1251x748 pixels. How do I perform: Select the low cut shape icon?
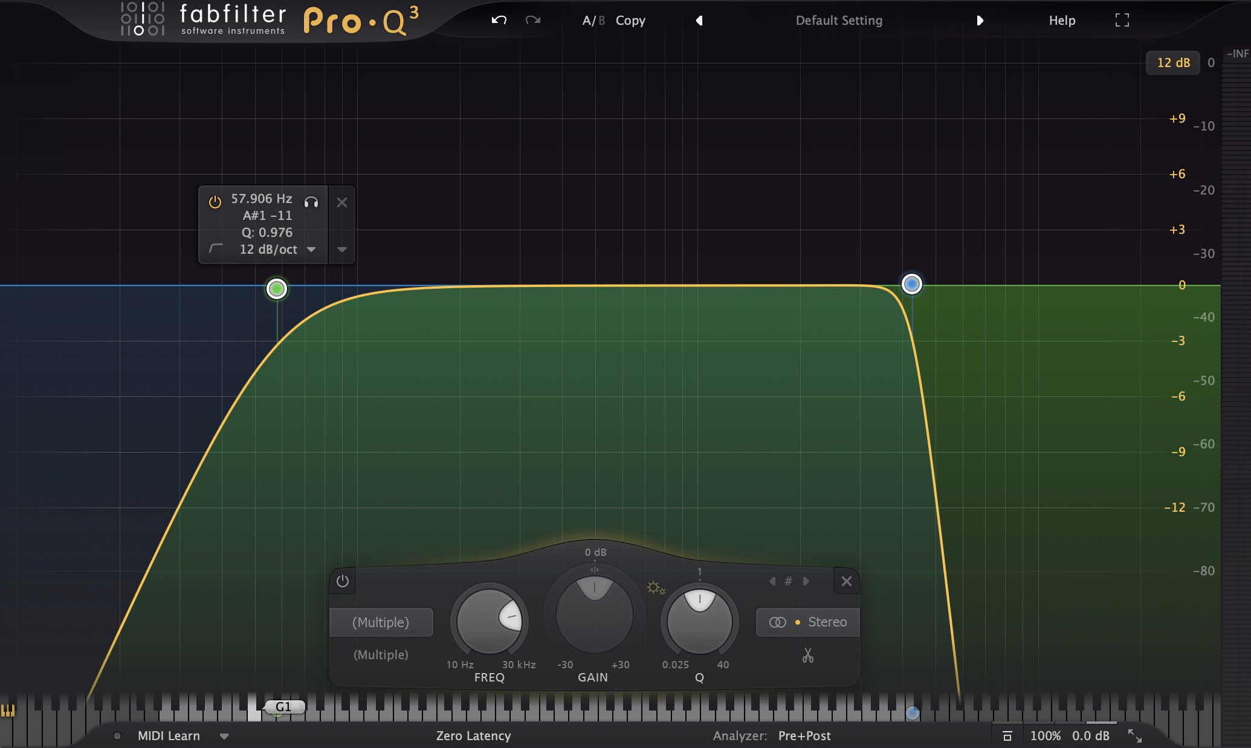[216, 248]
